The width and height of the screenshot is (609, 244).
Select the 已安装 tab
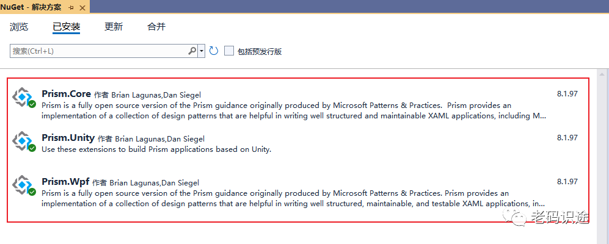67,27
